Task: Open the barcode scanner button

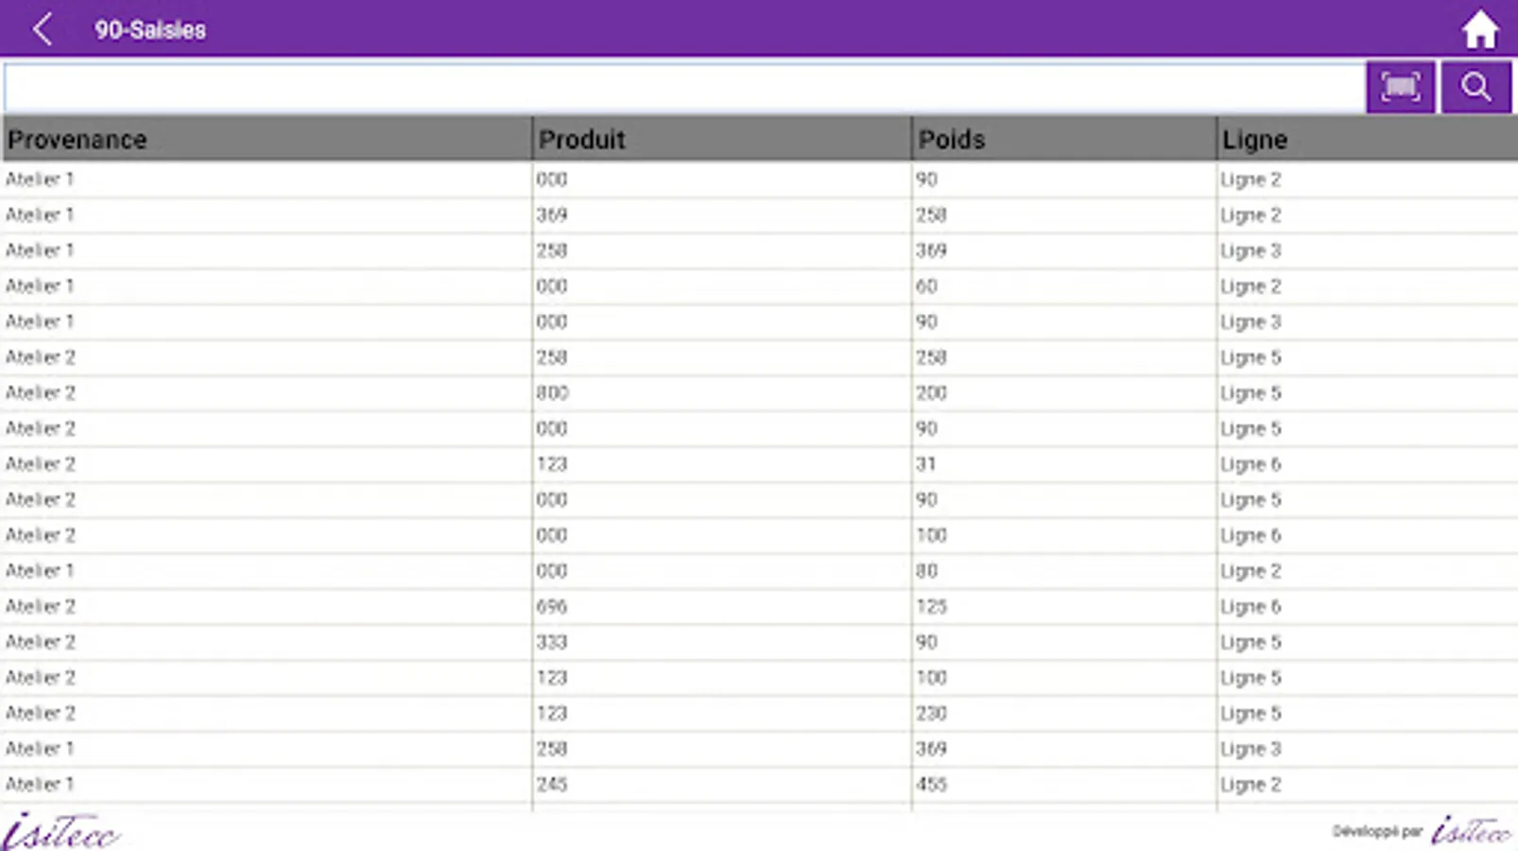Action: click(x=1400, y=88)
